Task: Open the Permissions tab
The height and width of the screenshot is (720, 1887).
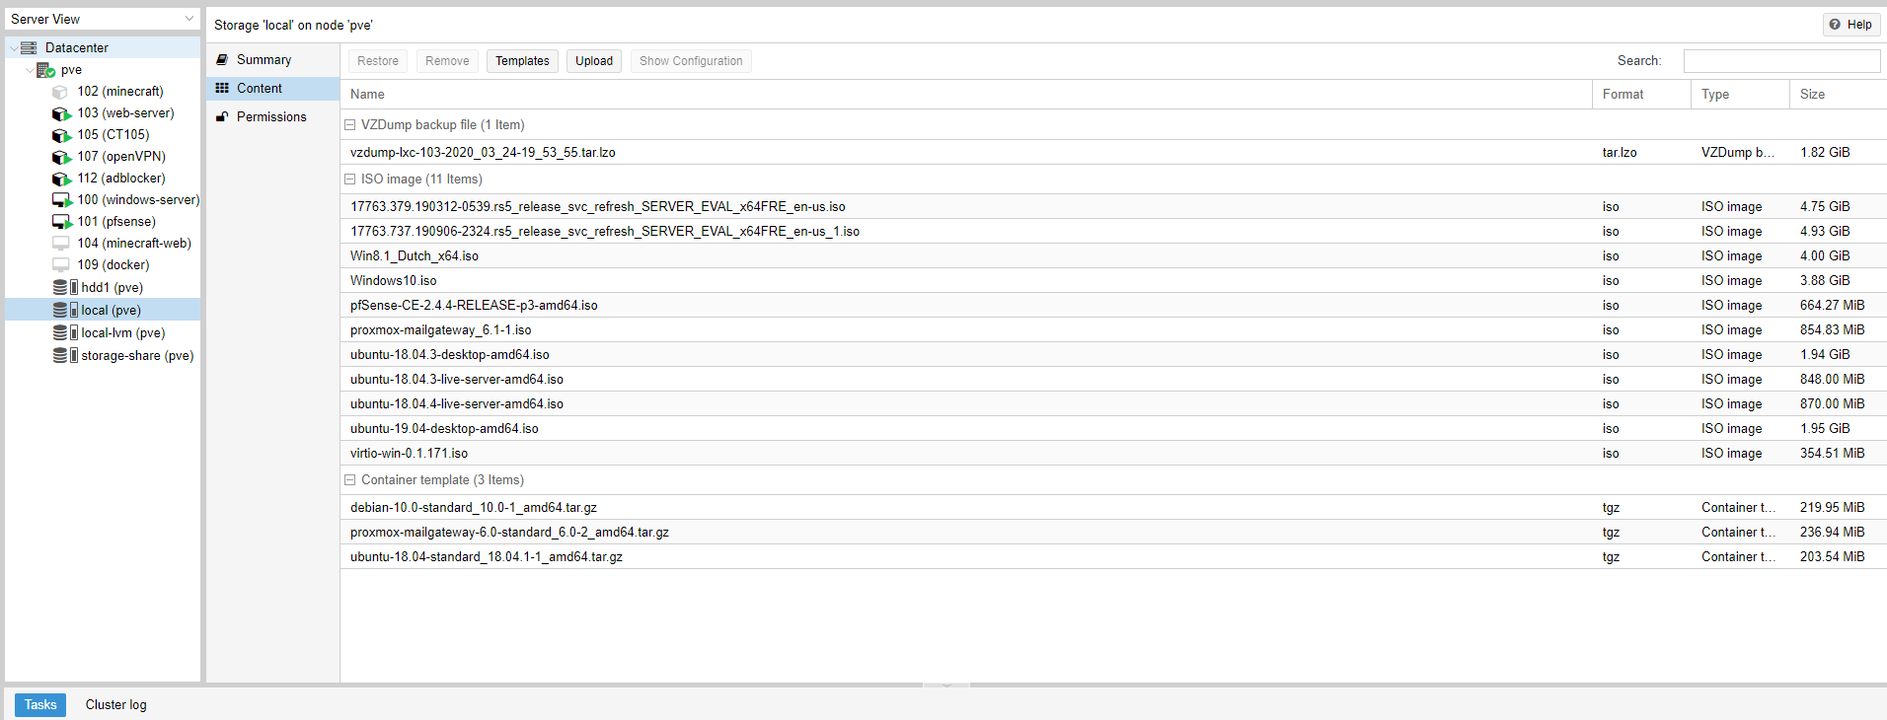Action: coord(272,116)
